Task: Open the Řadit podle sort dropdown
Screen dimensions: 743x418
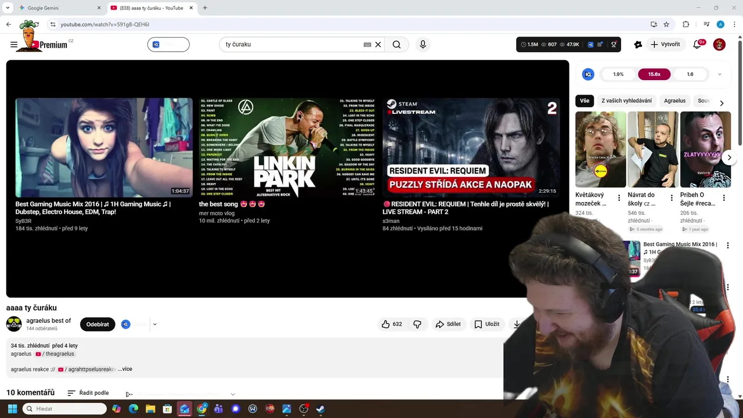Action: (x=88, y=393)
